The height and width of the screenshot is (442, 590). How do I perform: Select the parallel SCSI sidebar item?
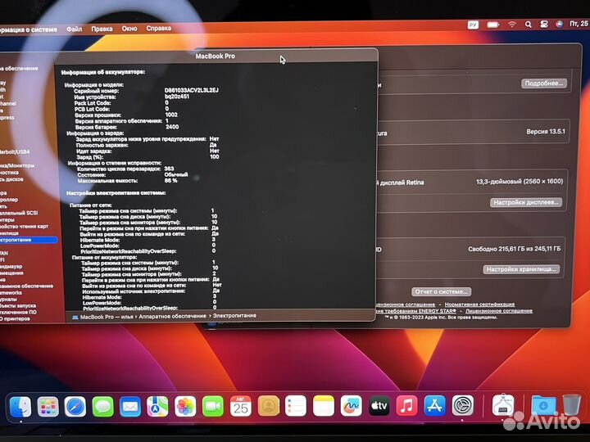coord(19,213)
